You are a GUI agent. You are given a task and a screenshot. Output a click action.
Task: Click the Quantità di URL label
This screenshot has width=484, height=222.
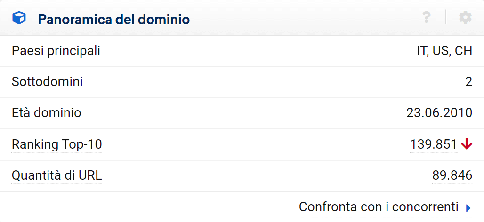coord(56,176)
